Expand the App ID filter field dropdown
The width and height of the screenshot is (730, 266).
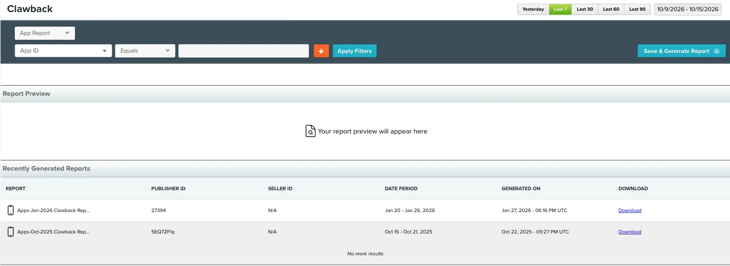[x=63, y=51]
